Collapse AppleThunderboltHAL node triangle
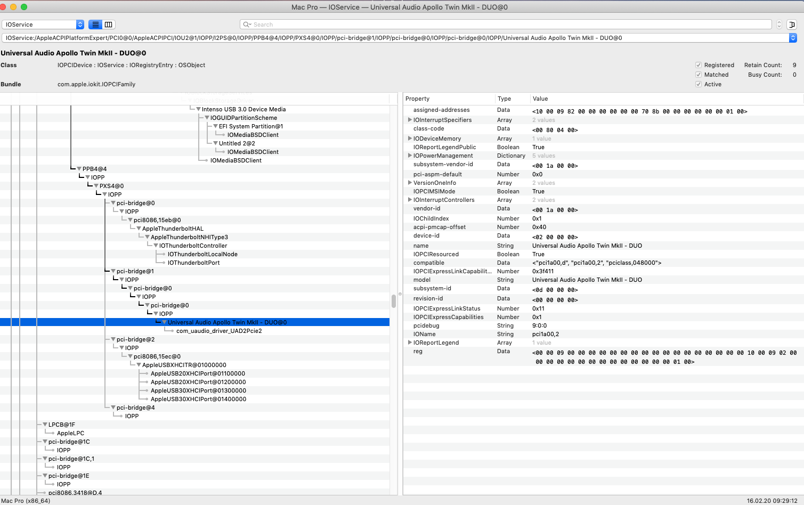The width and height of the screenshot is (804, 505). pos(139,229)
